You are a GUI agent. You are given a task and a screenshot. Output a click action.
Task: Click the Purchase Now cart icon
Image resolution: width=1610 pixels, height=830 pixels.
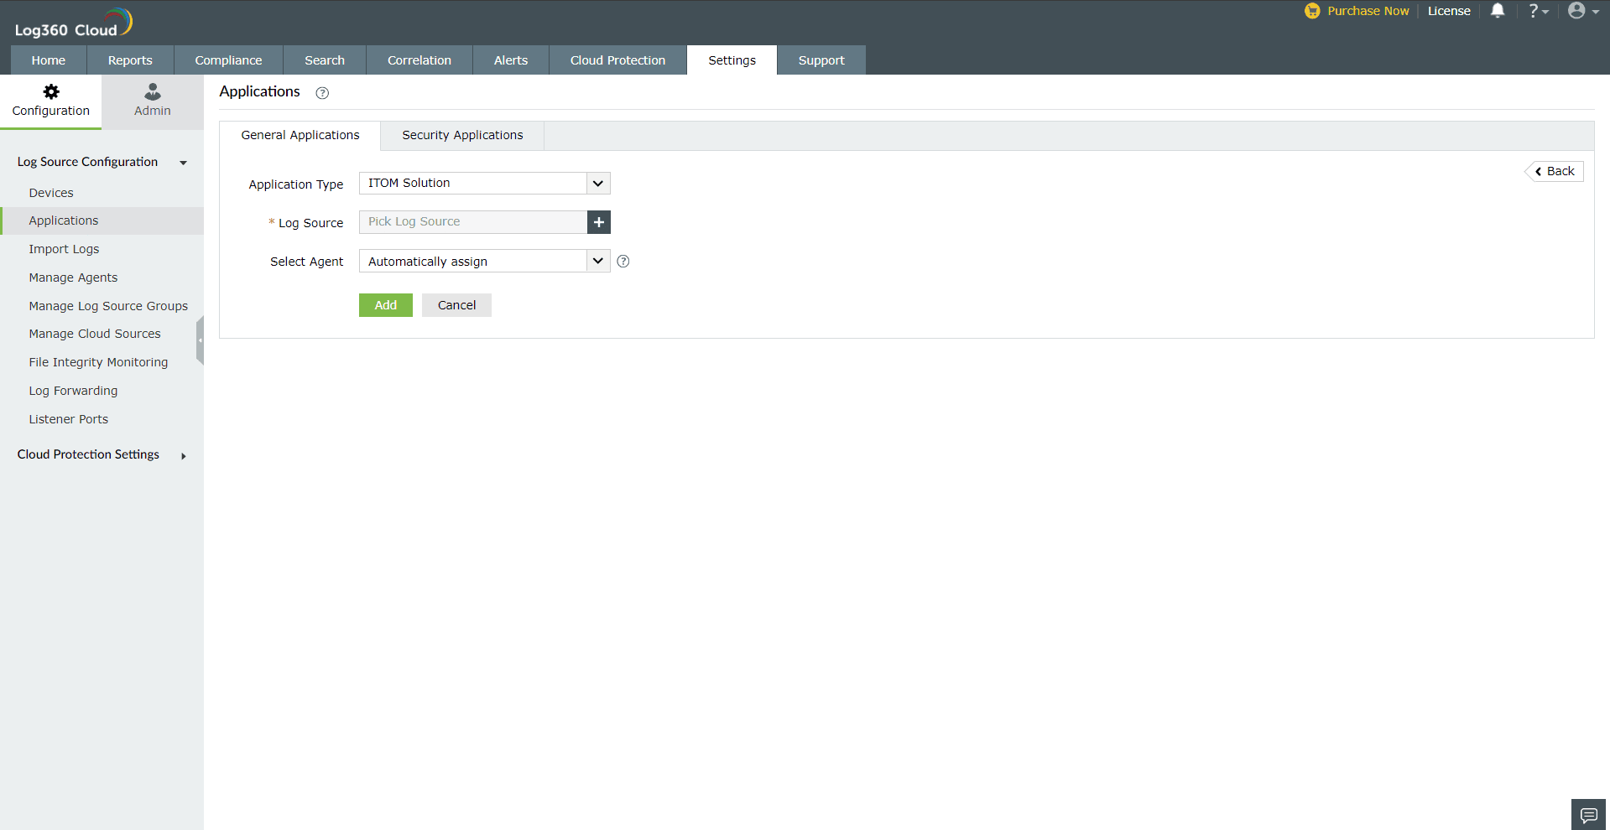[x=1312, y=11]
